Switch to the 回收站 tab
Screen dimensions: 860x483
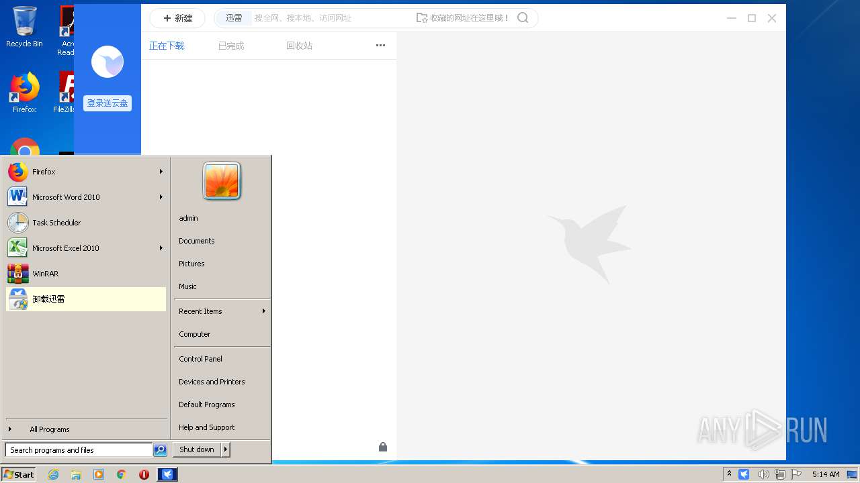click(299, 46)
